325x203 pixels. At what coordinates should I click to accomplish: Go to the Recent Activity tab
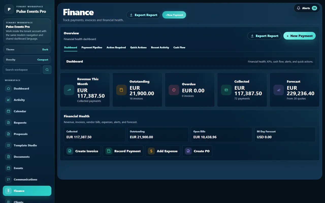[160, 47]
